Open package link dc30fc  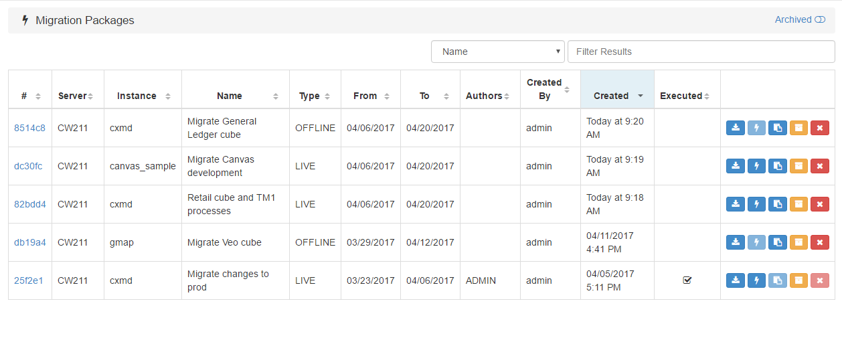(28, 166)
